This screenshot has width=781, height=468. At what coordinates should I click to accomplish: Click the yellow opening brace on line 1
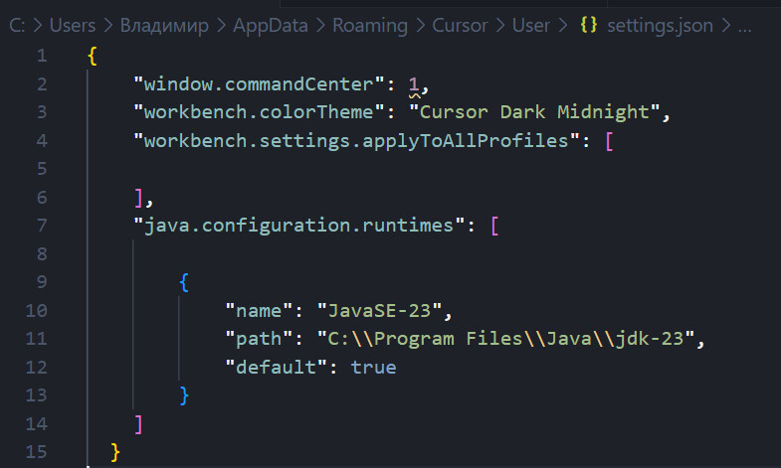pyautogui.click(x=93, y=56)
